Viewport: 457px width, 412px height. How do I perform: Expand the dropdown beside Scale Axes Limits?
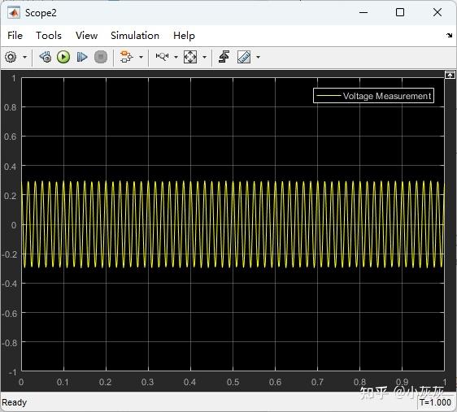click(204, 57)
